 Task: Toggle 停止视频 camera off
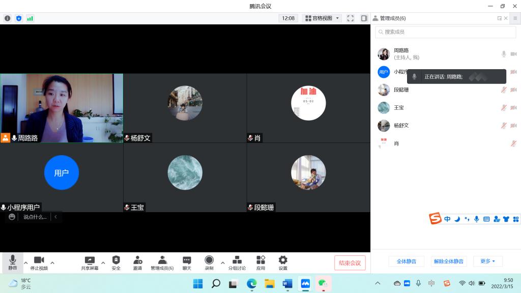[39, 262]
